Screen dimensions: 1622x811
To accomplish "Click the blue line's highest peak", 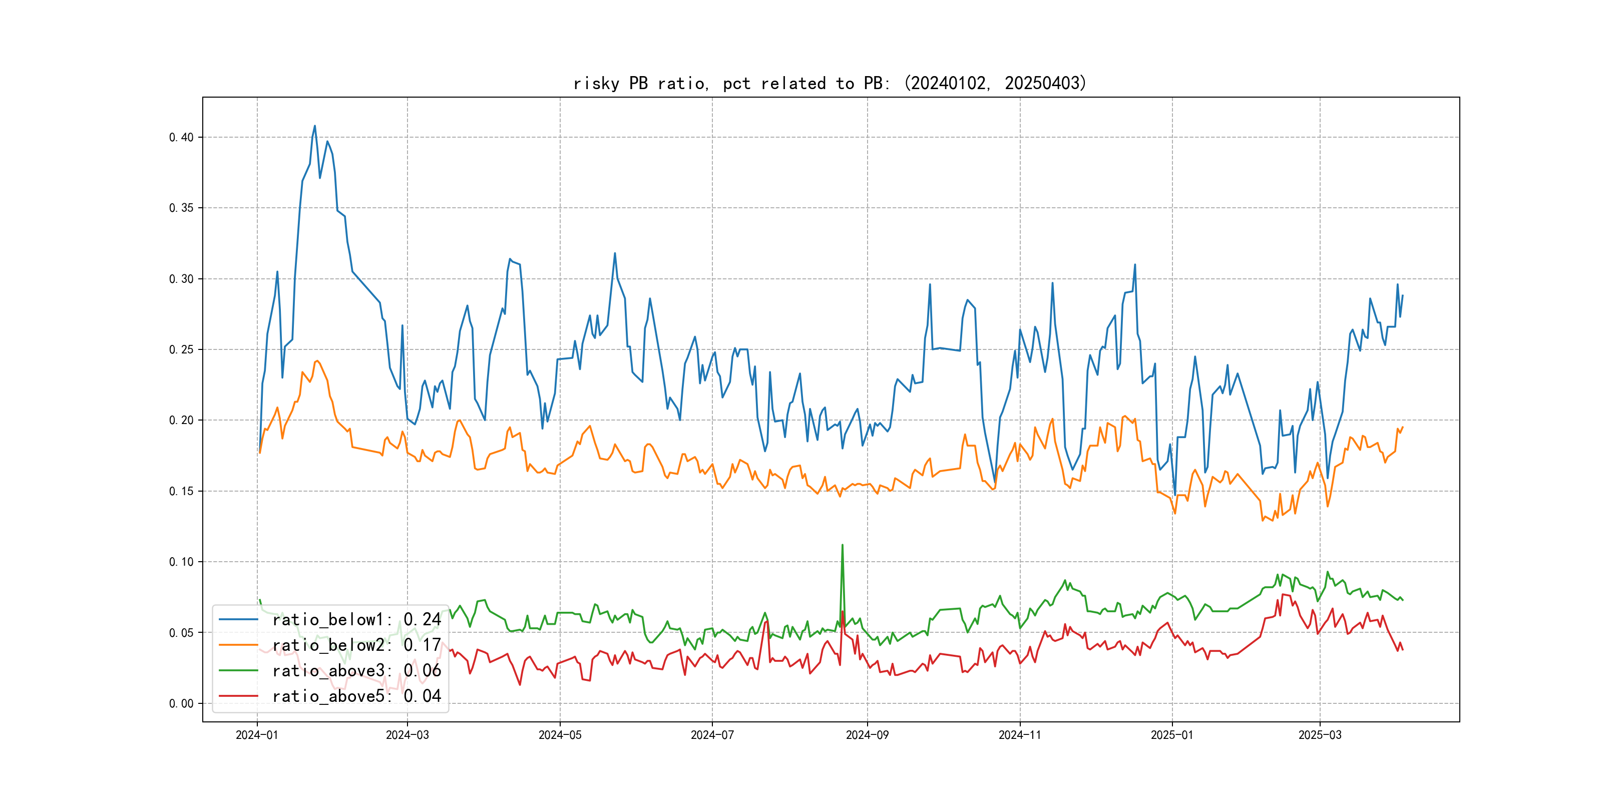I will (315, 127).
